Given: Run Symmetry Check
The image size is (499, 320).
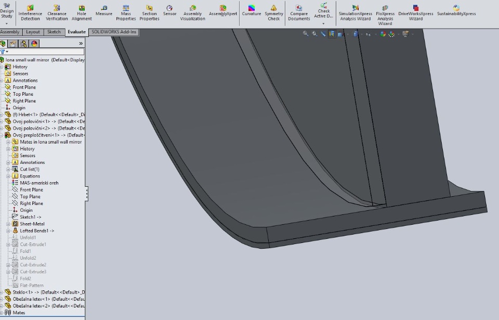Looking at the screenshot, I should (x=274, y=13).
